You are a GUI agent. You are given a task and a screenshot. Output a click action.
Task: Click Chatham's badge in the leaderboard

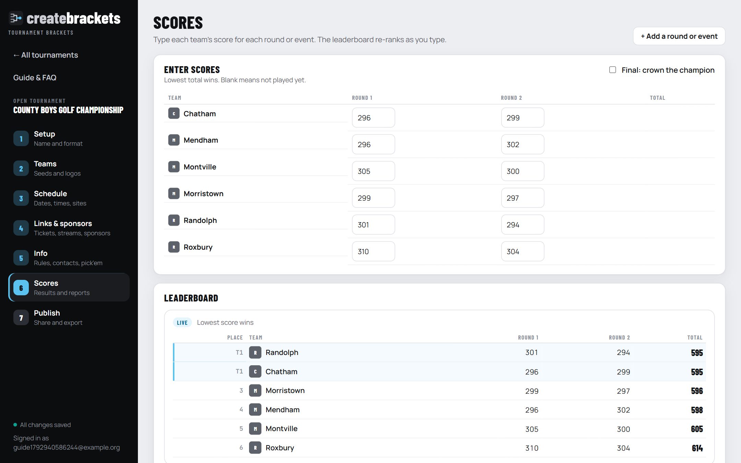(x=255, y=371)
